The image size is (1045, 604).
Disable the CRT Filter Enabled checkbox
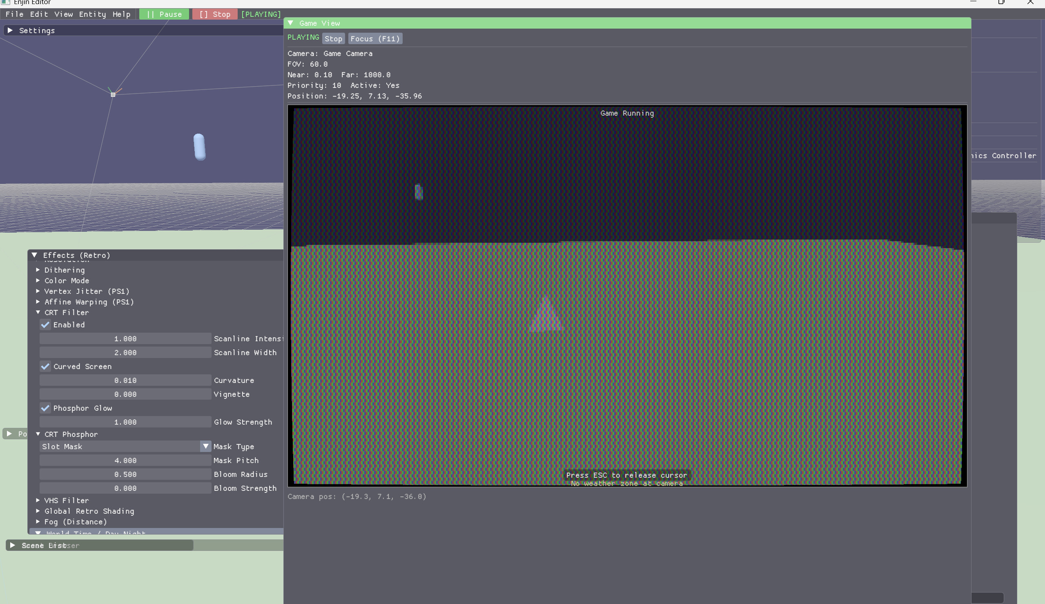tap(46, 325)
